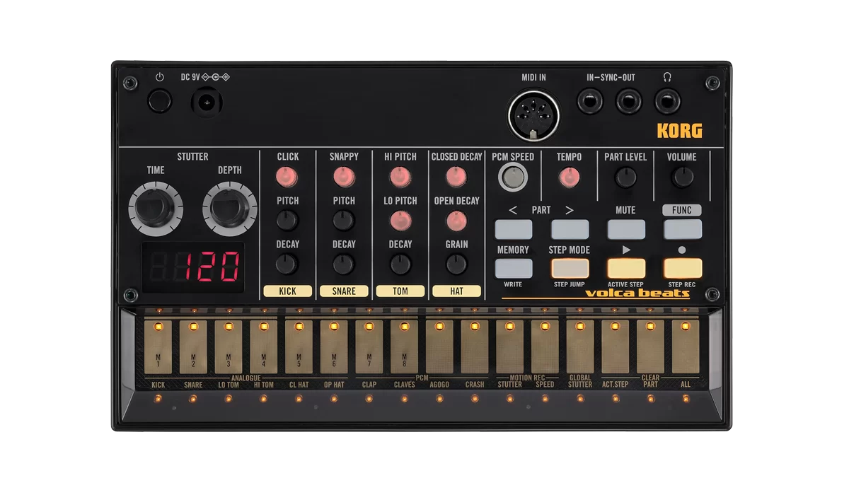This screenshot has width=849, height=495.
Task: Arm recording with the STEP REC button
Action: pos(683,269)
